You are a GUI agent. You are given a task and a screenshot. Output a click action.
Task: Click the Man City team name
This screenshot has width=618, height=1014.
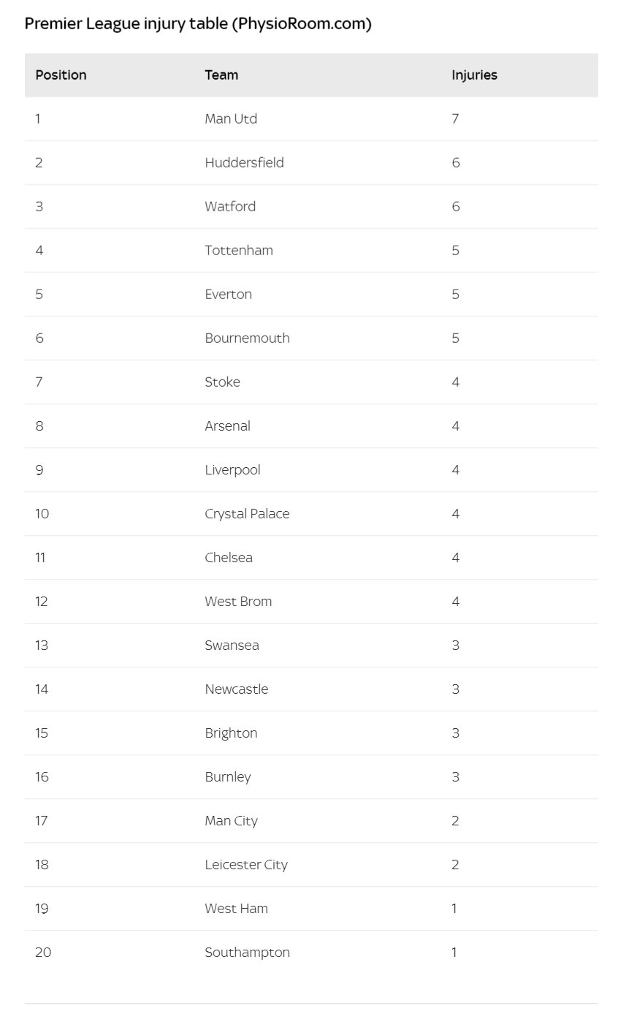(x=231, y=821)
